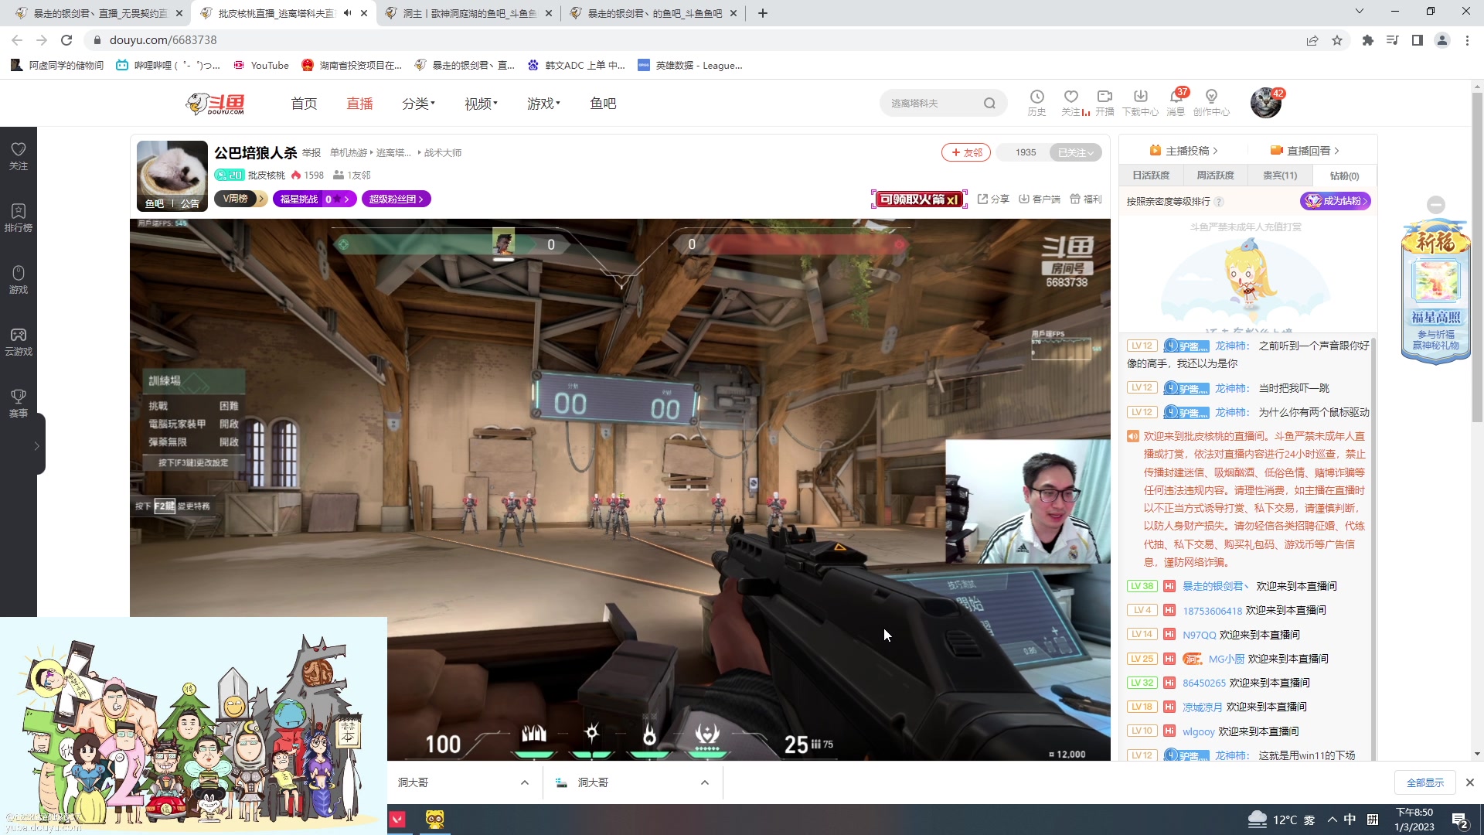Expand the left sidebar arrow handle
Image resolution: width=1484 pixels, height=835 pixels.
click(x=36, y=446)
